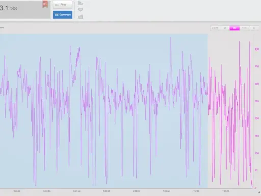Click the bottom chart icon under comments

click(80, 17)
